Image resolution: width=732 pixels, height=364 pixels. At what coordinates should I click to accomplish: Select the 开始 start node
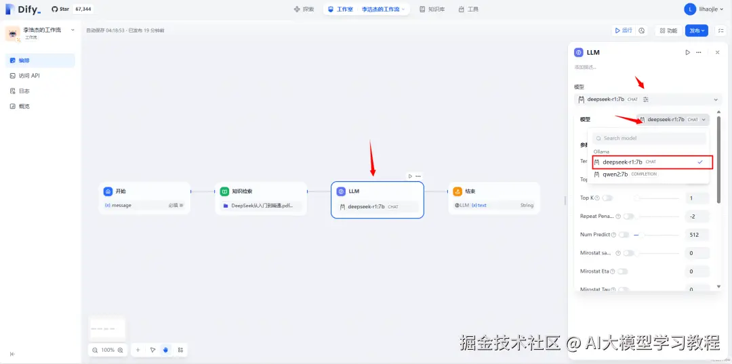(x=144, y=198)
